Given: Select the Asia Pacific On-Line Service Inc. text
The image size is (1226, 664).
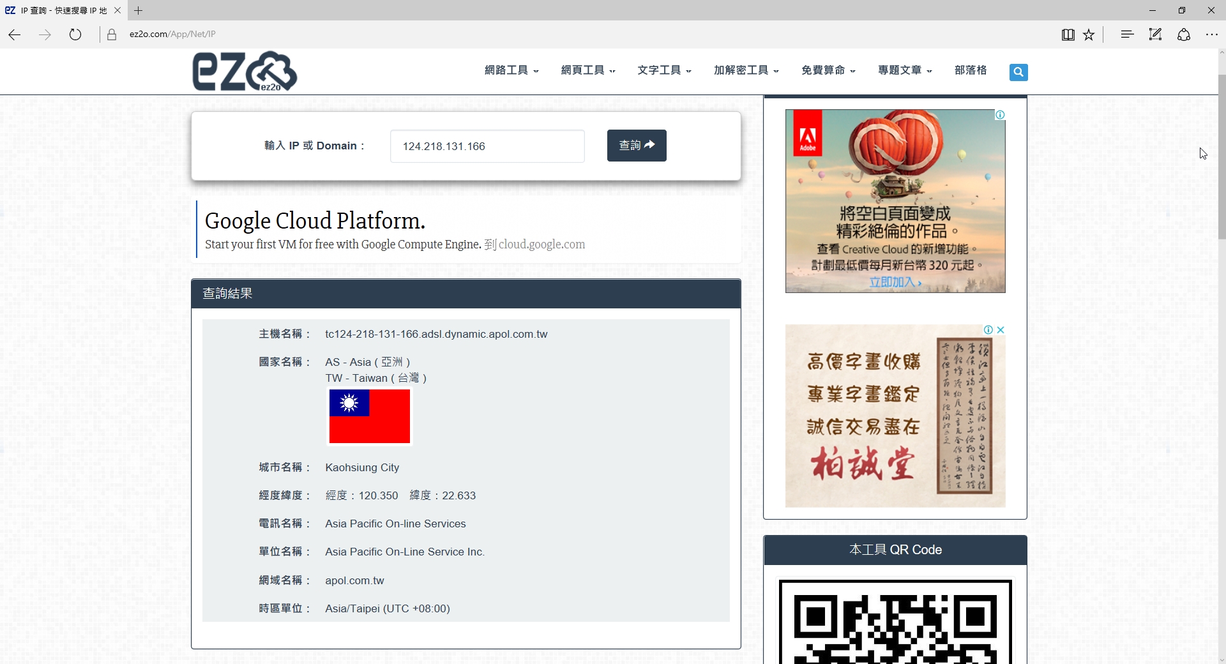Looking at the screenshot, I should pos(405,552).
